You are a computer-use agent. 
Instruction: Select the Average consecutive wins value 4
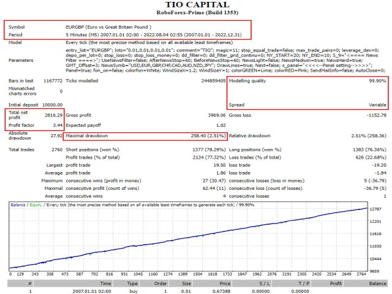224,196
